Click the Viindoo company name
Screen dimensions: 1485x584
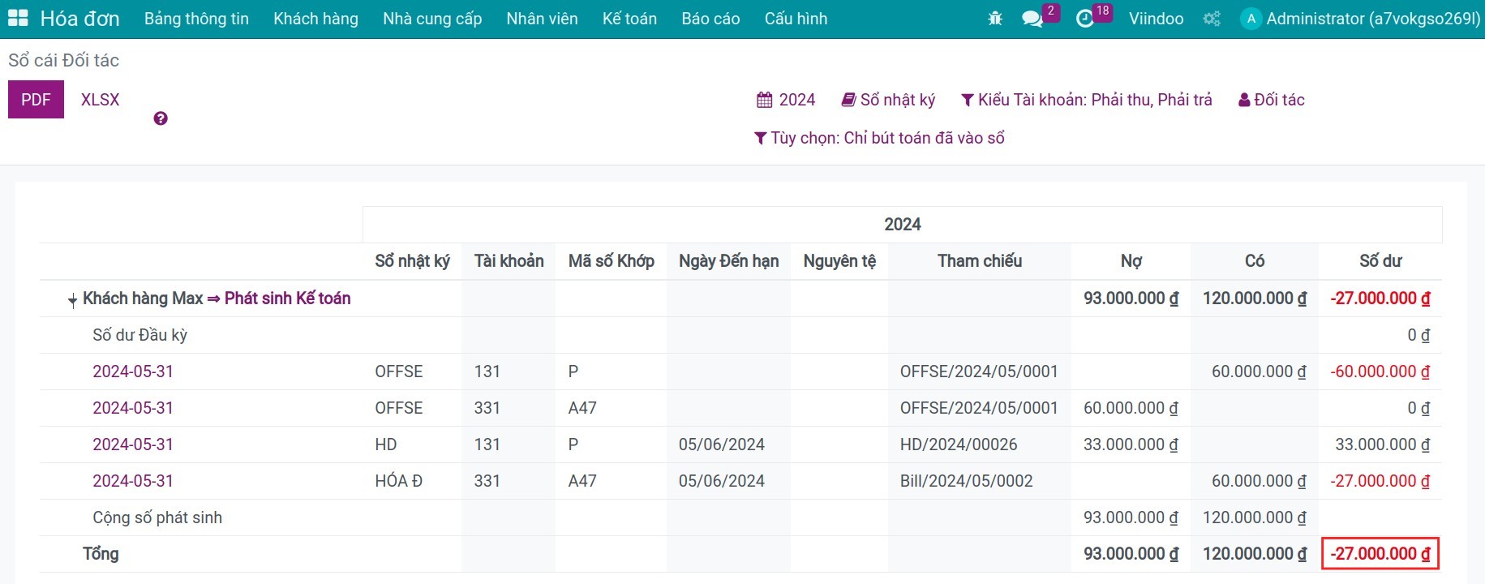pos(1156,19)
